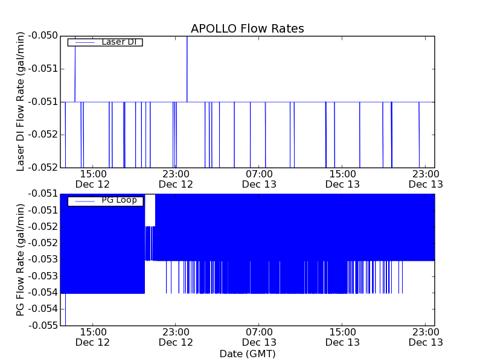Click the chart title 'APOLLO Flow Rates'
Screen dimensions: 483x362
pos(248,28)
